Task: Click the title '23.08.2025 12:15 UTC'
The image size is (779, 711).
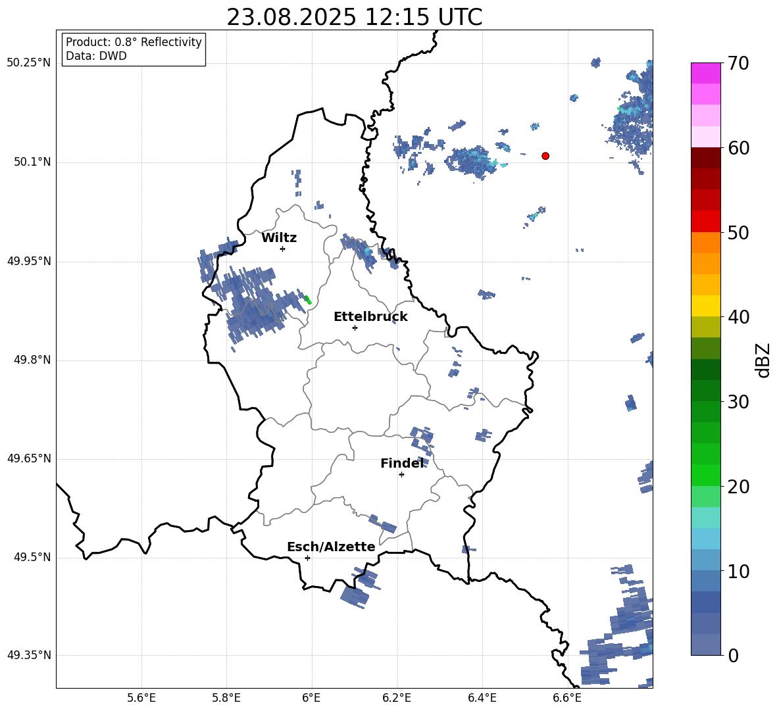Action: pos(354,17)
